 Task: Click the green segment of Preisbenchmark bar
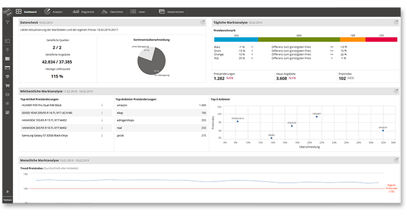299,40
